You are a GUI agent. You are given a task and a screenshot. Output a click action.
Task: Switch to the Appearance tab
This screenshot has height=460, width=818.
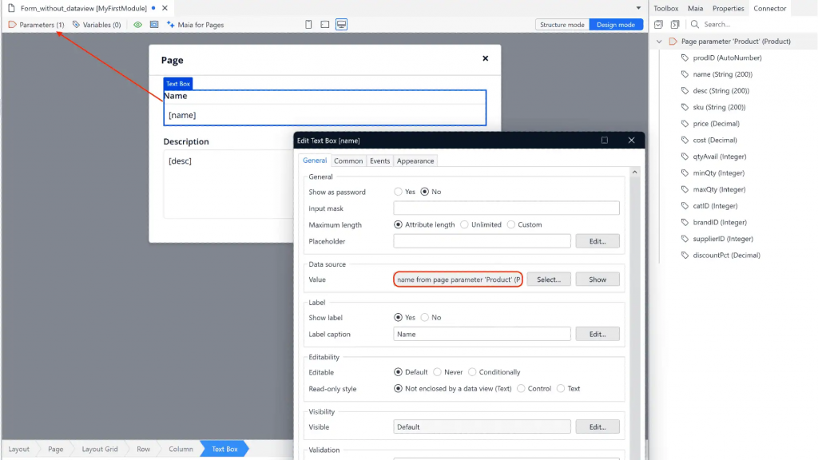click(x=415, y=161)
